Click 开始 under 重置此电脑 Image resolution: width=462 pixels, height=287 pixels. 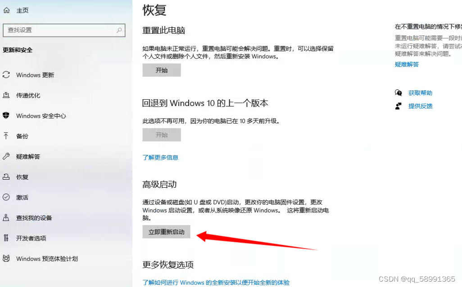pyautogui.click(x=162, y=70)
